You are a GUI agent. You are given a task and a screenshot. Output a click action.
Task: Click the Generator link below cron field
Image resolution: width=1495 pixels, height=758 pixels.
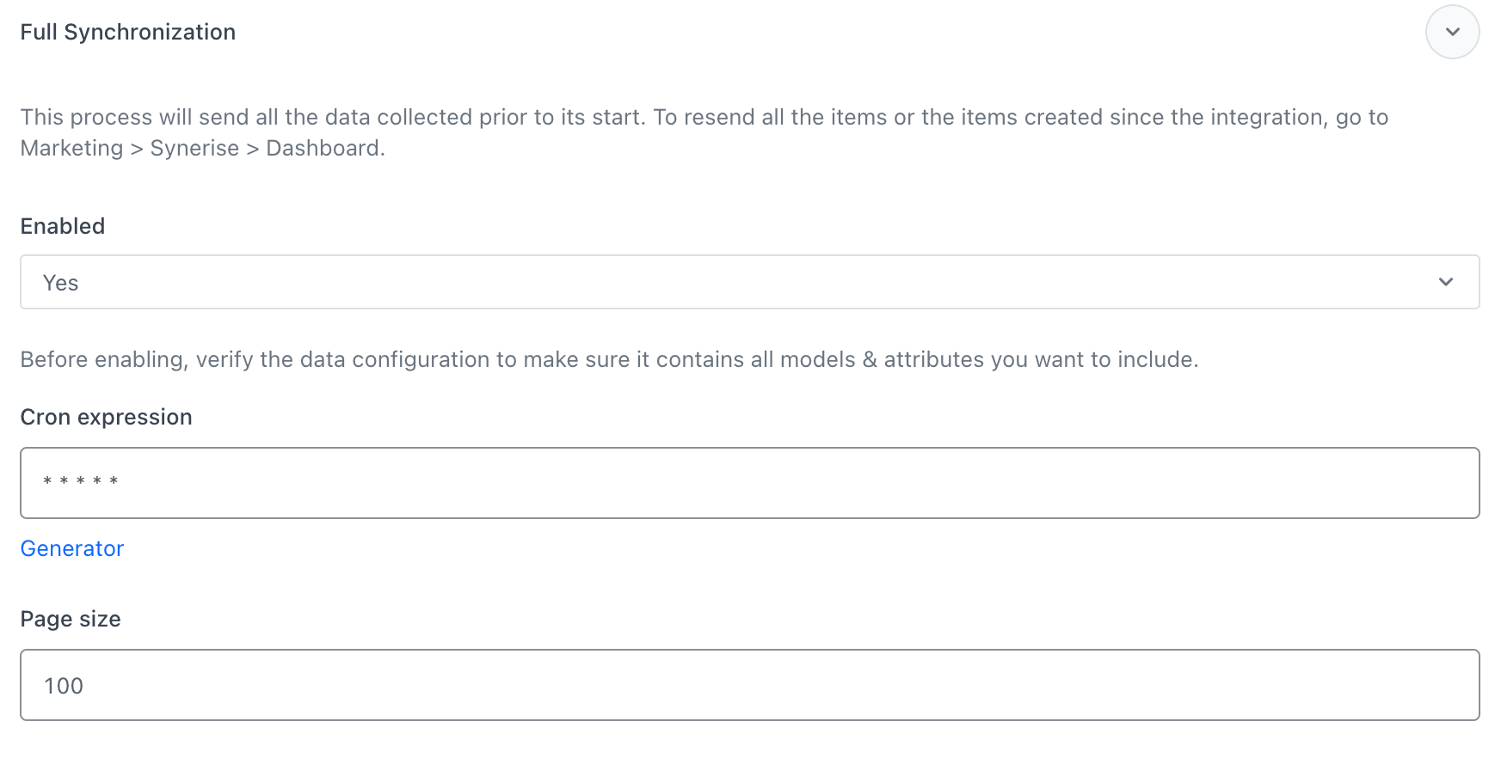click(71, 548)
